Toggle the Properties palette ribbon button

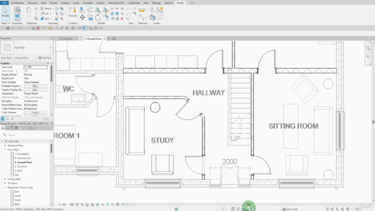point(17,18)
